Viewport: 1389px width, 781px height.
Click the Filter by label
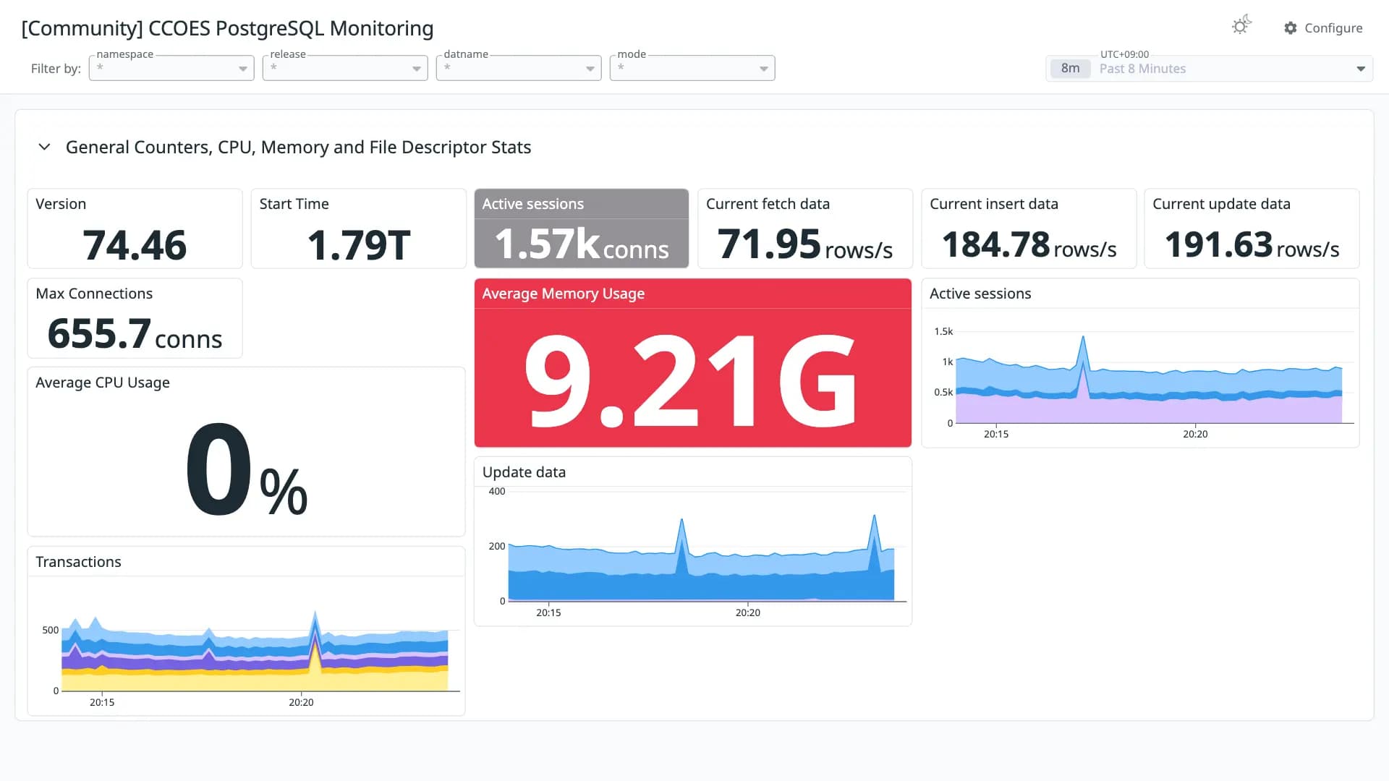tap(56, 69)
